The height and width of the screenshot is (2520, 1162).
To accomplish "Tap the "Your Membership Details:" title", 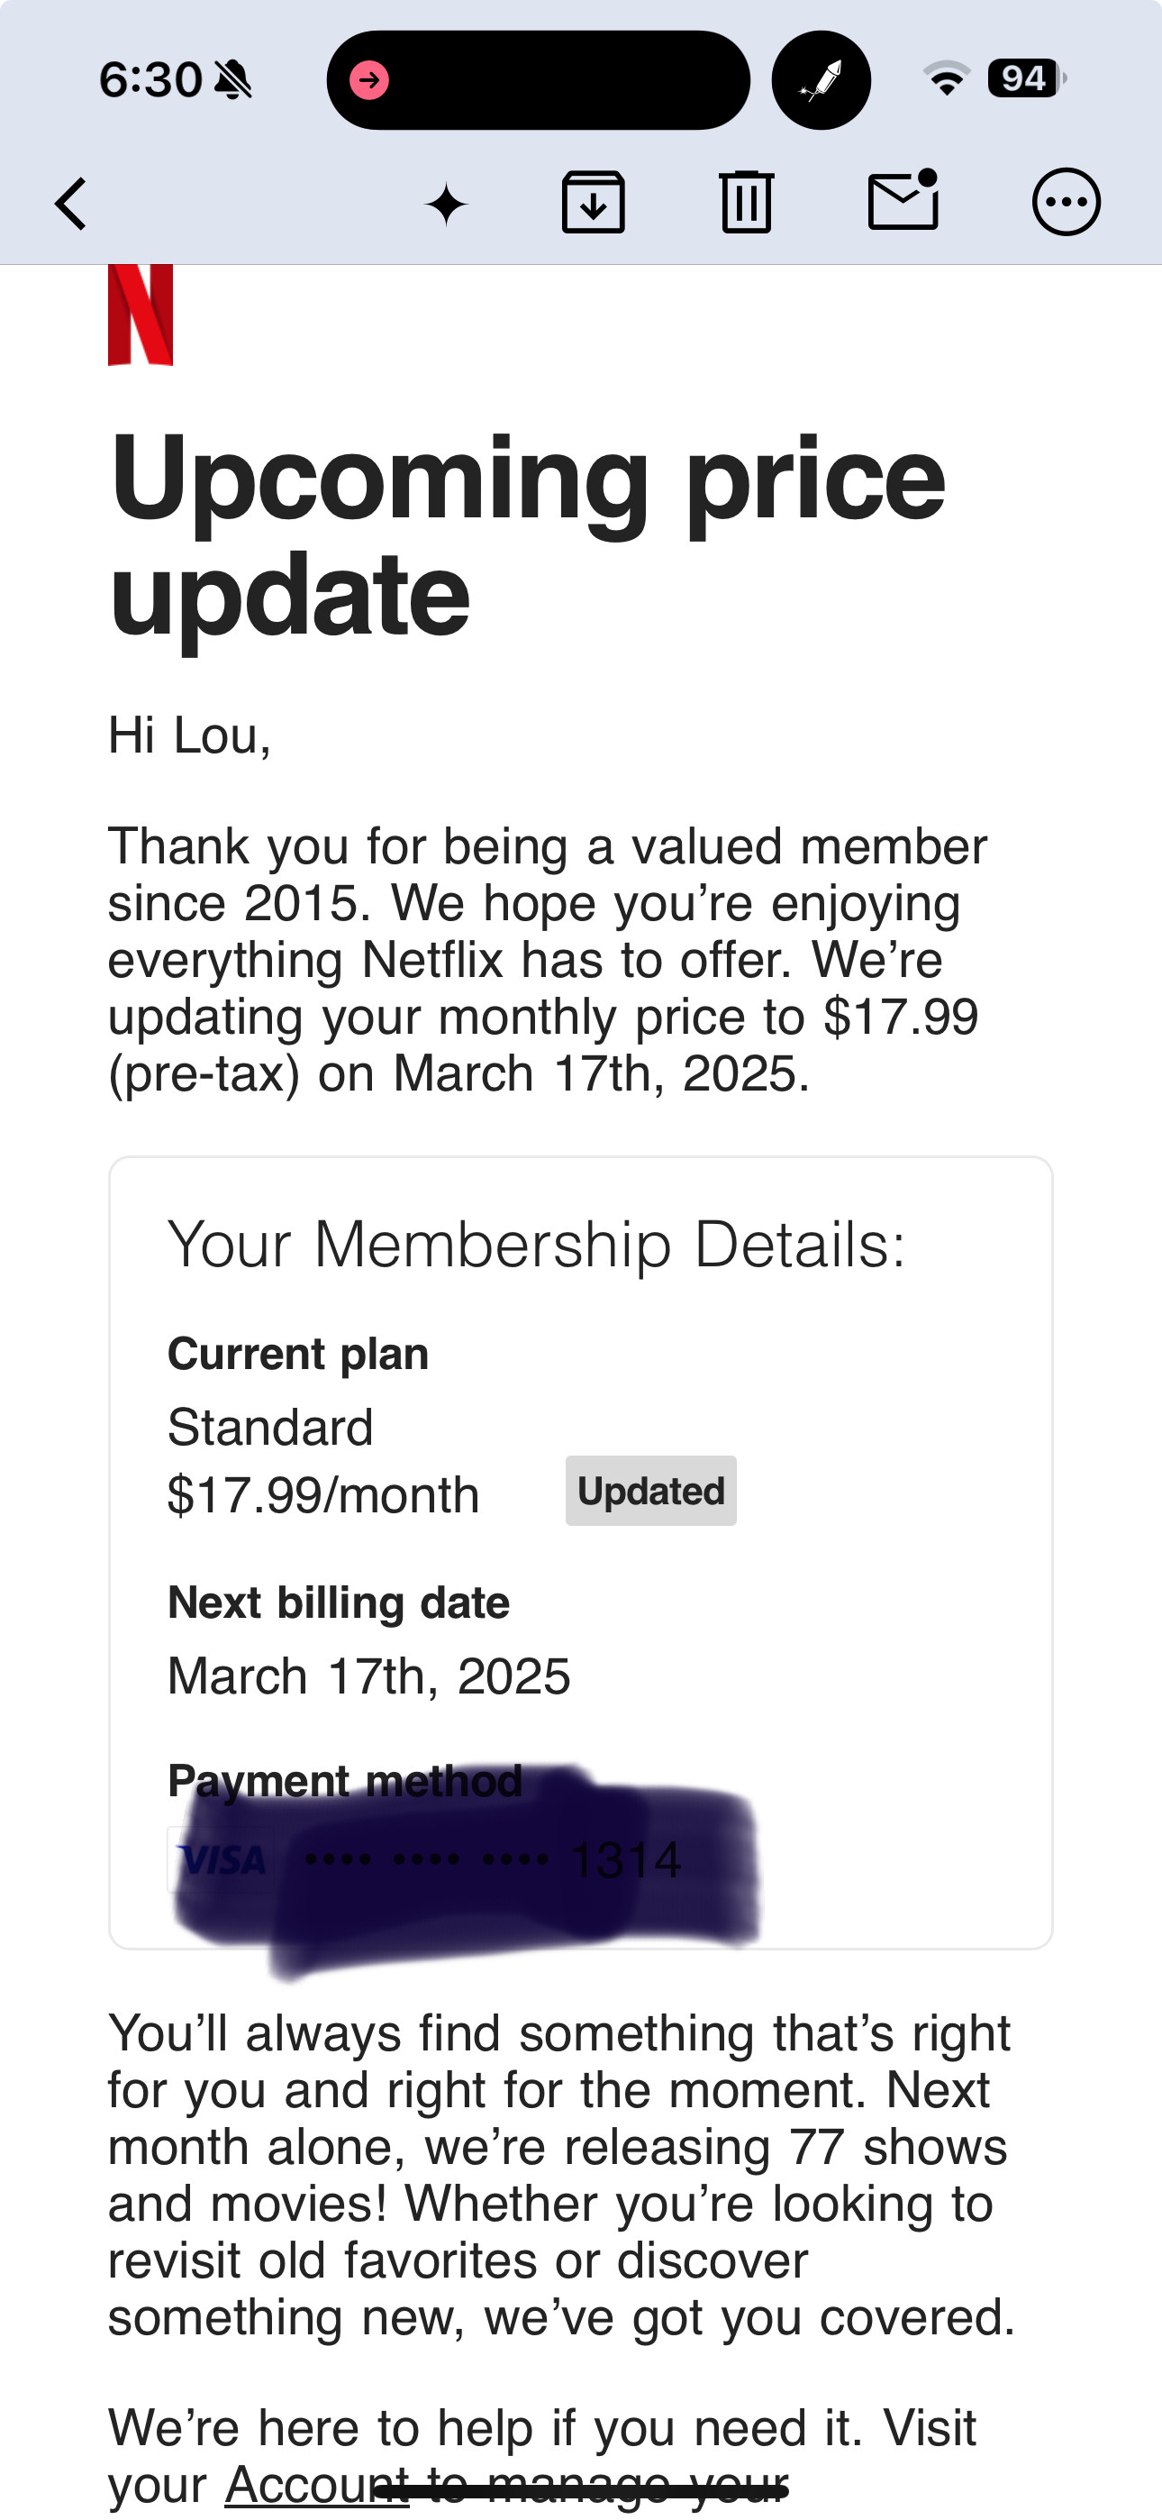I will [536, 1245].
